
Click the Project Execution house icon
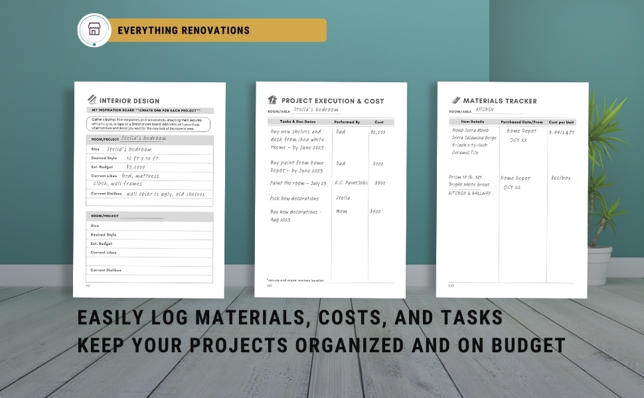tap(272, 99)
